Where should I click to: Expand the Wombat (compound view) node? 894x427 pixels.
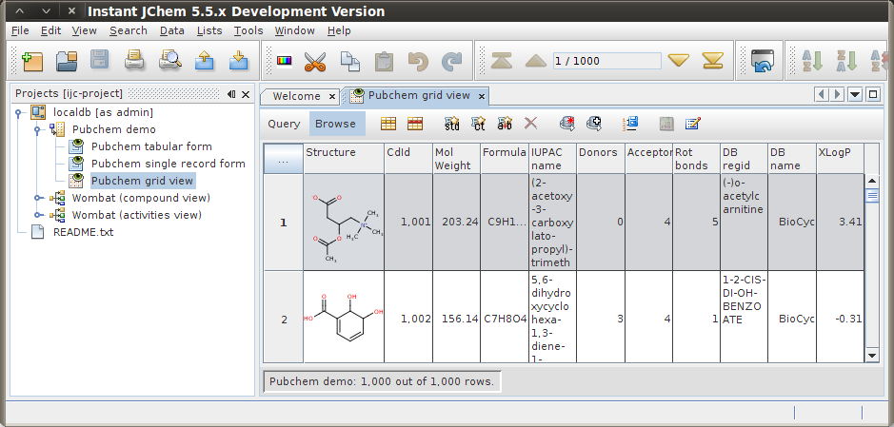39,198
